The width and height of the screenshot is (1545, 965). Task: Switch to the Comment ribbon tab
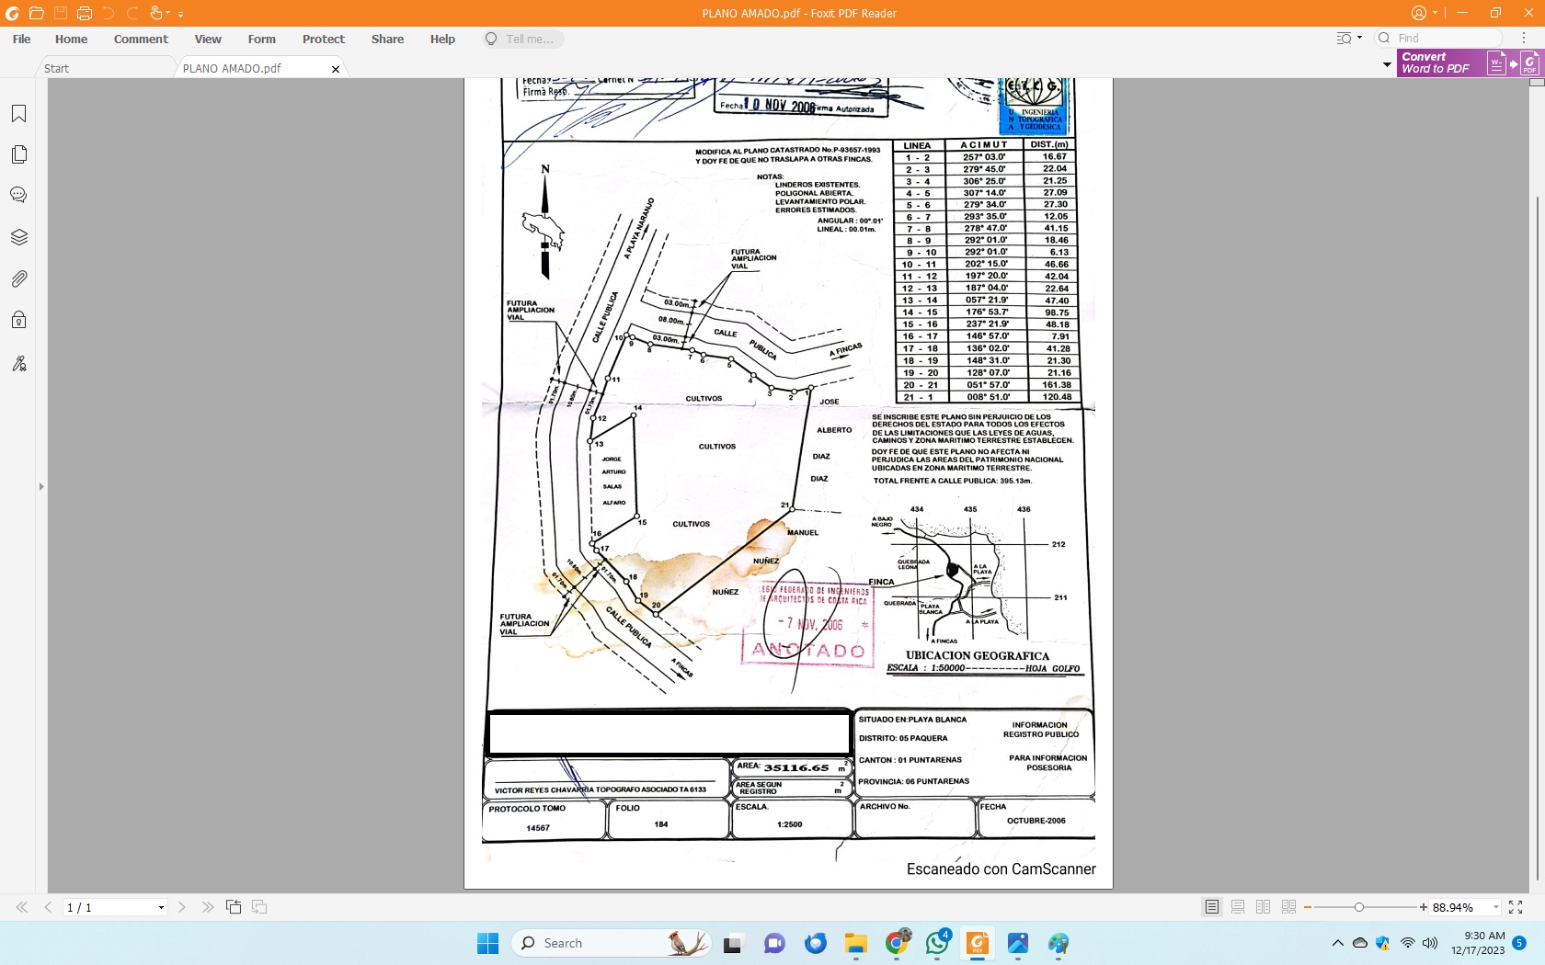140,39
